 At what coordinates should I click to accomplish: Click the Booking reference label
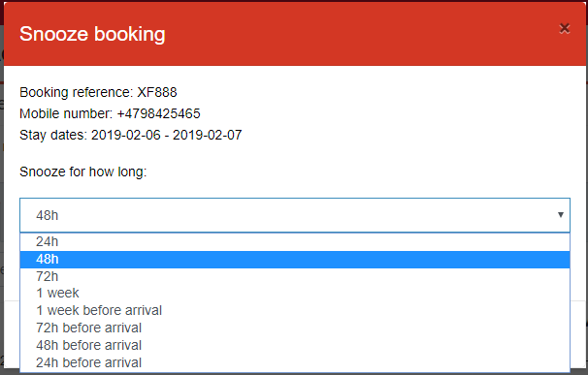click(x=76, y=92)
